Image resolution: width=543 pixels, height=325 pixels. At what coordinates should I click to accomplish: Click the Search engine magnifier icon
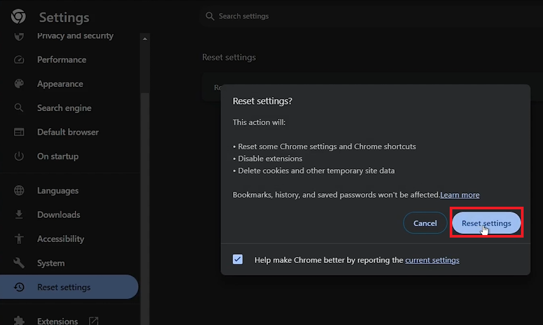pyautogui.click(x=19, y=108)
